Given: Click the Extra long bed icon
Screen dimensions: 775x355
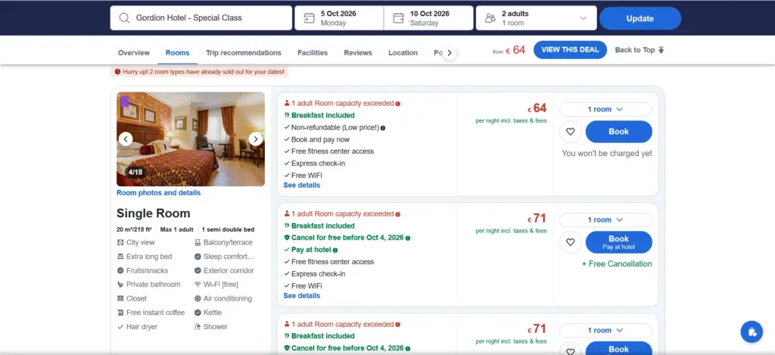Looking at the screenshot, I should [x=120, y=257].
